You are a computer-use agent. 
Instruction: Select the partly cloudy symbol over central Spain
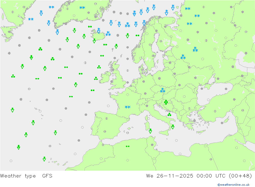click(x=107, y=118)
